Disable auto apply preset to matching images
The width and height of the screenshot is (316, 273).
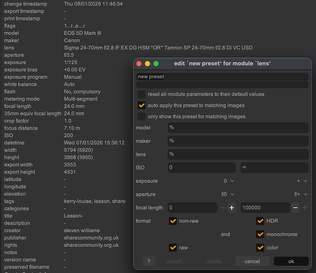142,105
